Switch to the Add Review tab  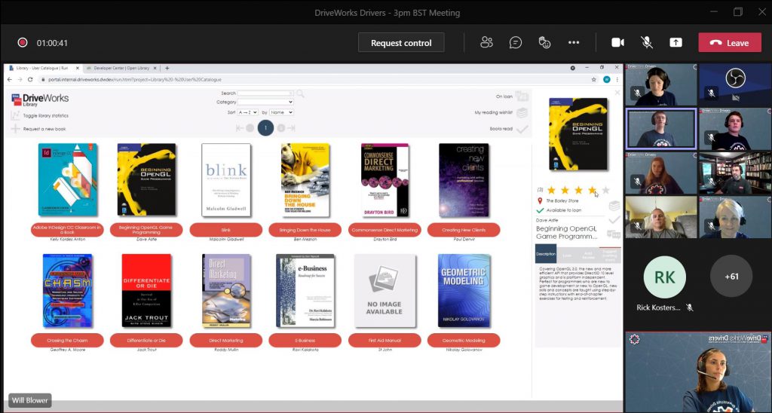tap(588, 254)
